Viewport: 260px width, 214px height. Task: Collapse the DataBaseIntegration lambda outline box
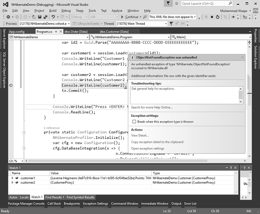pyautogui.click(x=24, y=148)
